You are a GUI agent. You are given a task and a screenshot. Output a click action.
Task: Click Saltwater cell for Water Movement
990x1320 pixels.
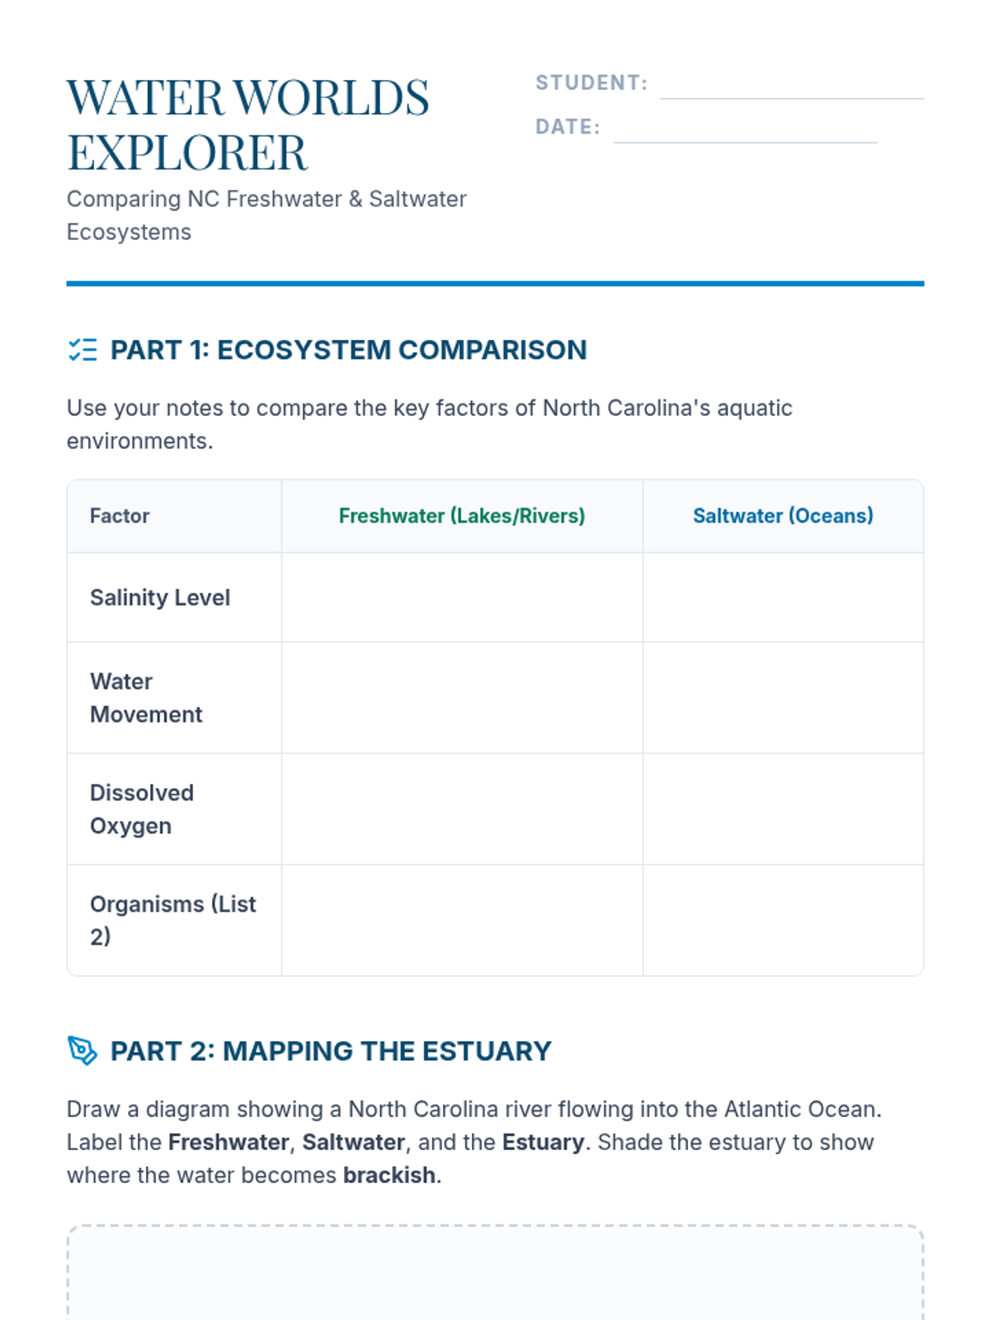point(783,698)
